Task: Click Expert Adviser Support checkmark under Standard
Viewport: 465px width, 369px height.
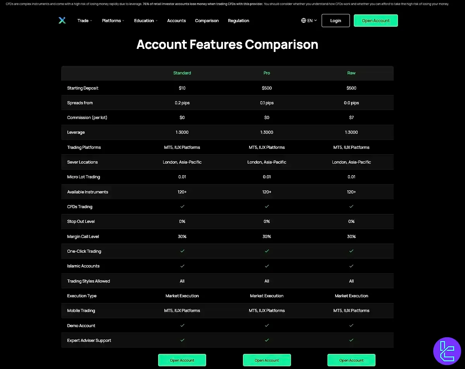Action: (x=182, y=340)
